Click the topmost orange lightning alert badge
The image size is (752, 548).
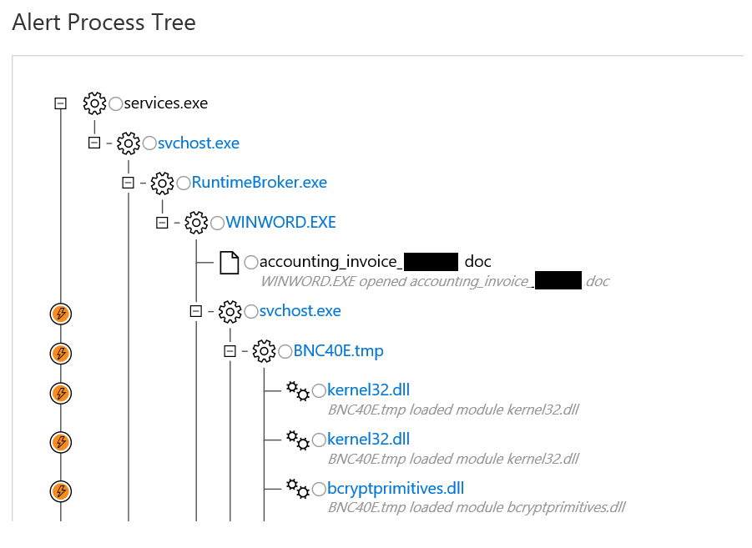59,314
